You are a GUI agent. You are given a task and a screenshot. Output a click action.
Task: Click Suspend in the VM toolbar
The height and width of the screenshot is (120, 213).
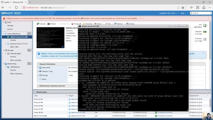(88, 24)
